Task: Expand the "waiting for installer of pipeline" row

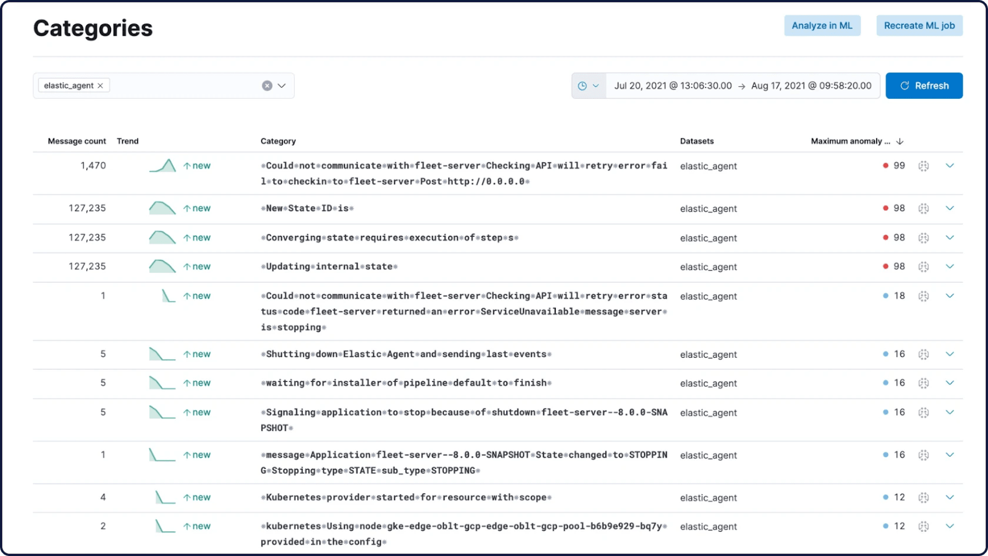Action: coord(949,383)
